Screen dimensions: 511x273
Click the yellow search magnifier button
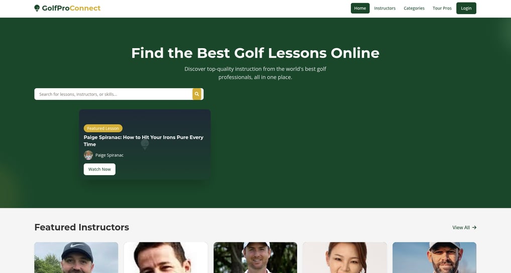pyautogui.click(x=197, y=94)
